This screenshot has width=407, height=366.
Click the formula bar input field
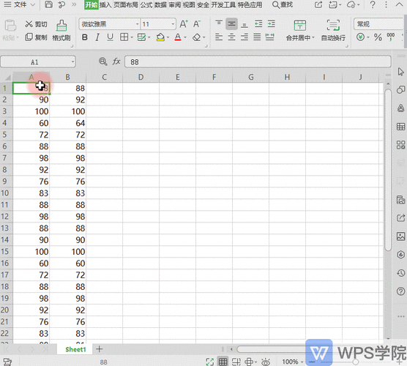point(258,61)
